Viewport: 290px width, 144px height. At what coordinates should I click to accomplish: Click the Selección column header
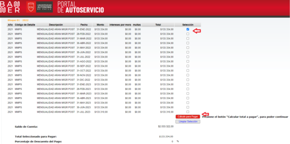point(188,25)
